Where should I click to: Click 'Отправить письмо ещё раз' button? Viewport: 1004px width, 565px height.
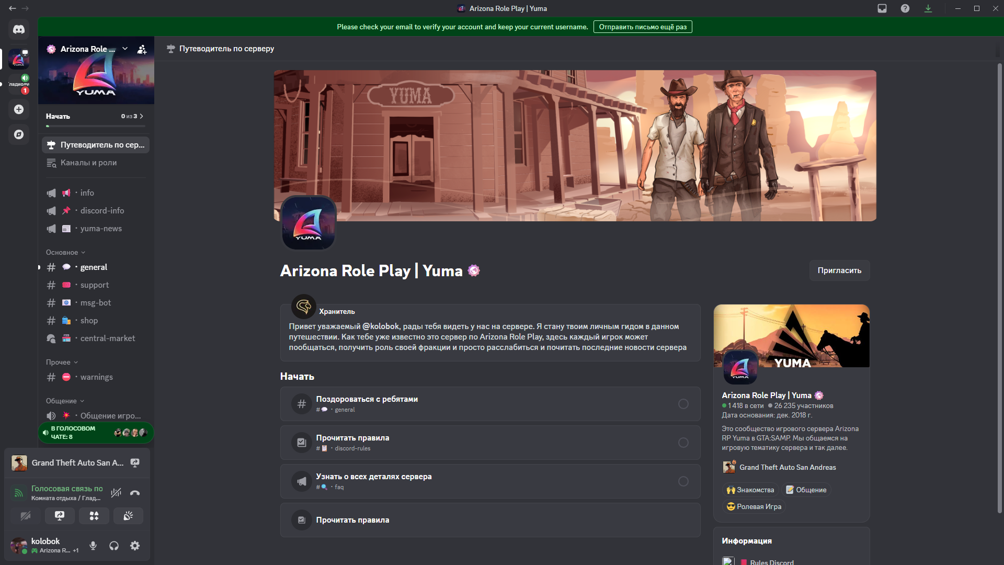(x=643, y=27)
